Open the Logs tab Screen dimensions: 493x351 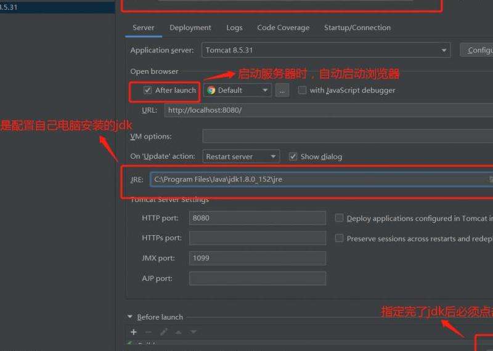click(x=234, y=28)
